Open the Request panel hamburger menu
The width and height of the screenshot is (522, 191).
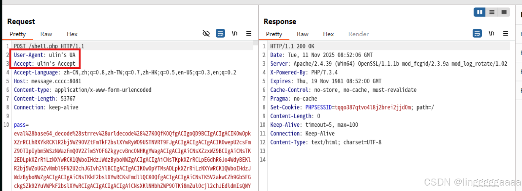(248, 33)
